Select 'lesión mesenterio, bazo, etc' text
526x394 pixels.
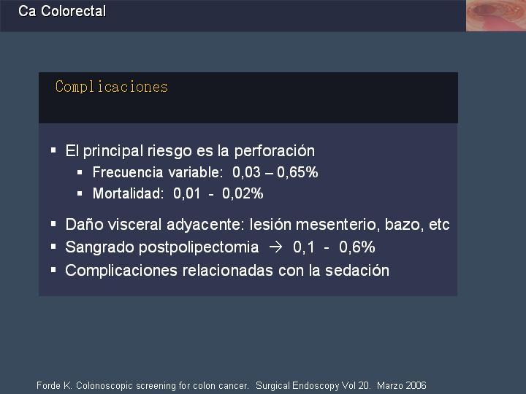[x=349, y=224]
